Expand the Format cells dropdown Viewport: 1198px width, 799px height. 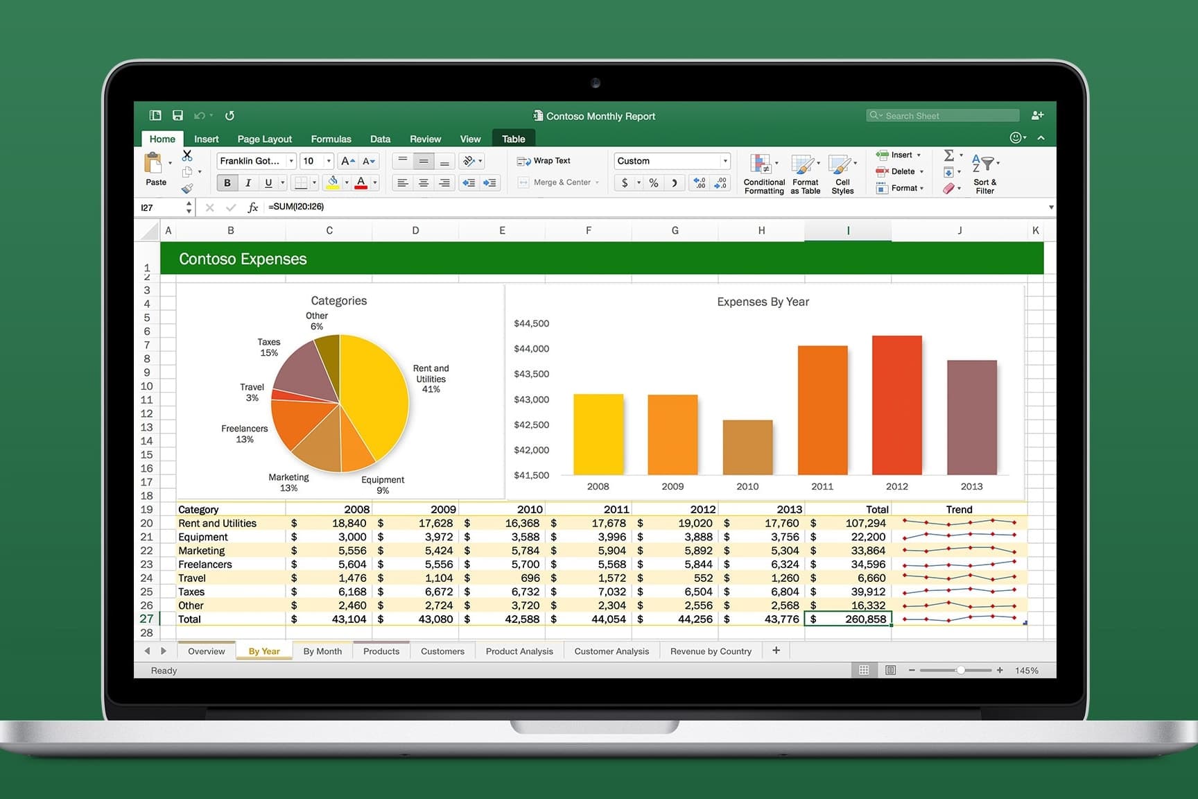point(921,189)
